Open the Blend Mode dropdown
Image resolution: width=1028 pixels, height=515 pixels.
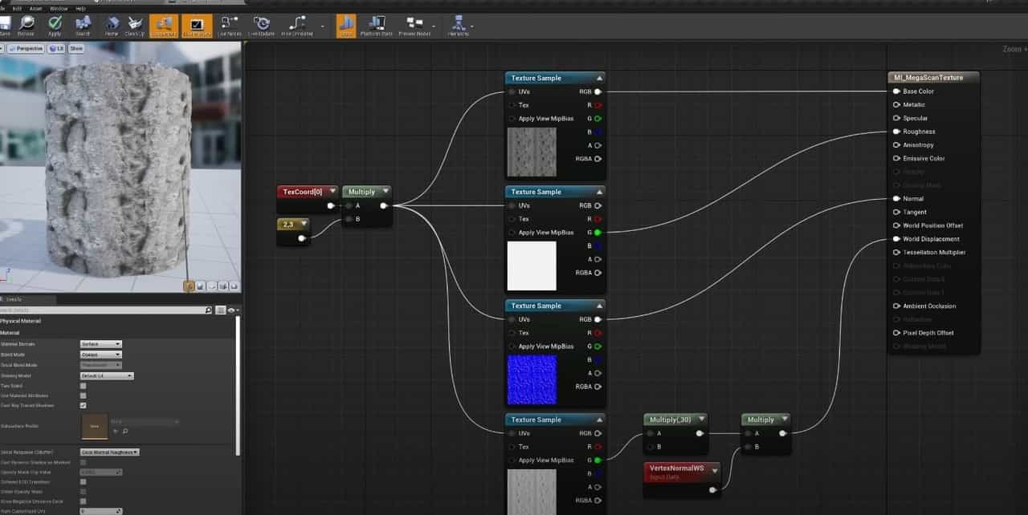(x=101, y=355)
